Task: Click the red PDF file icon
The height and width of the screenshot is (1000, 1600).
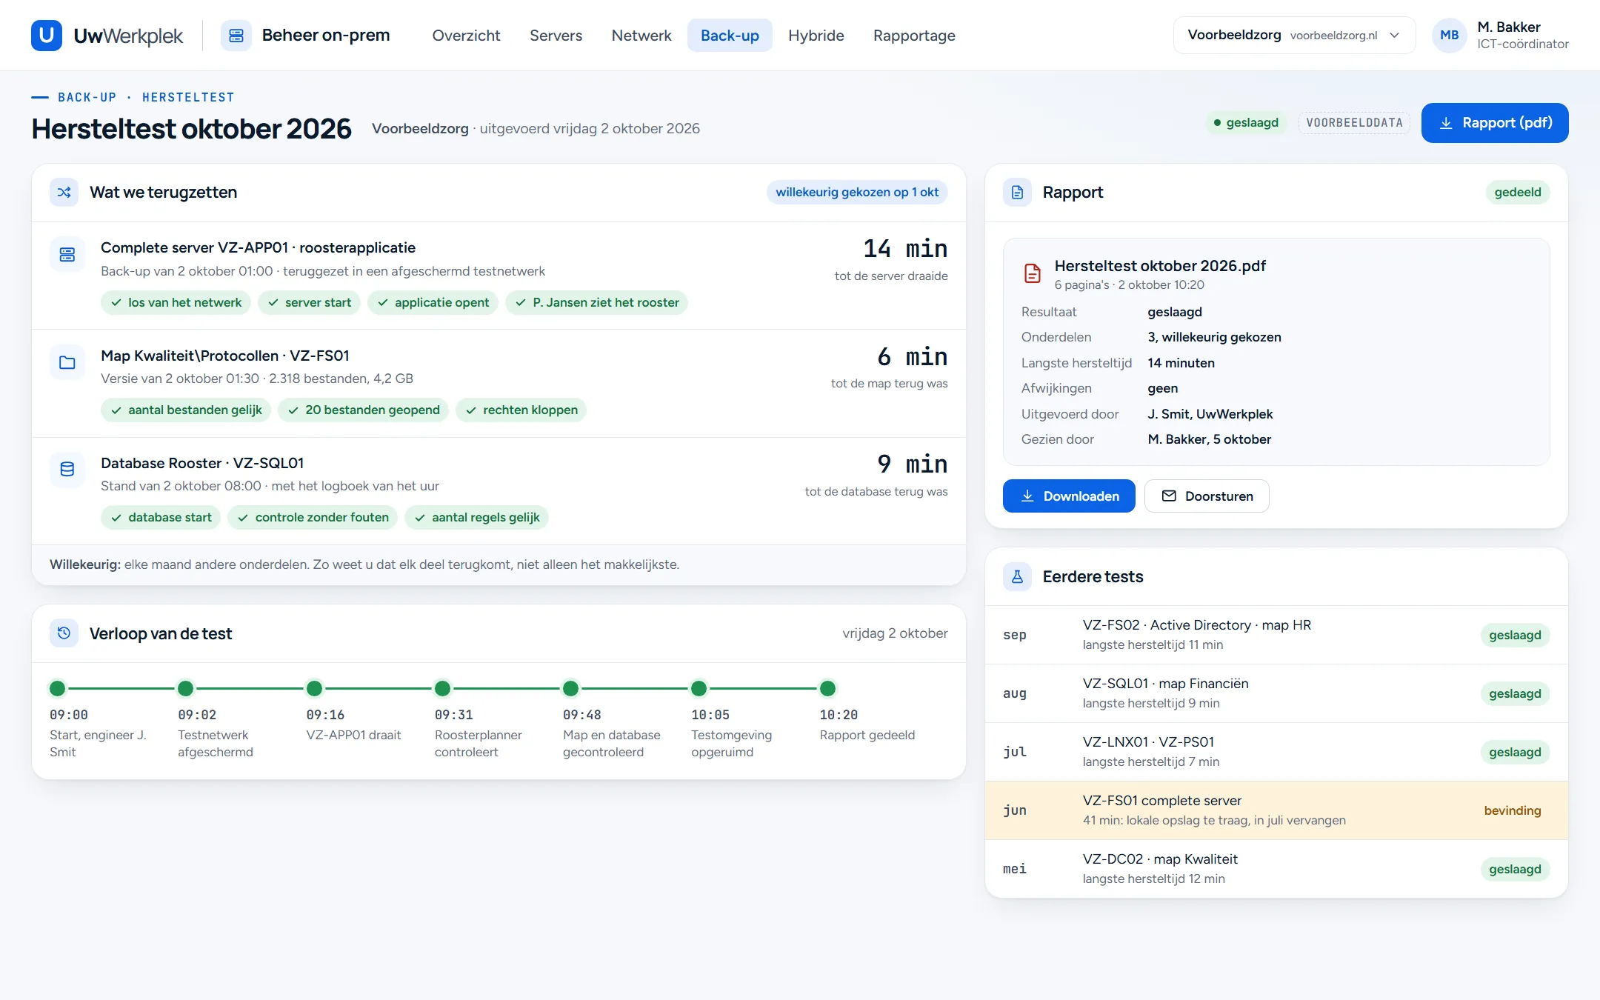Action: point(1033,273)
